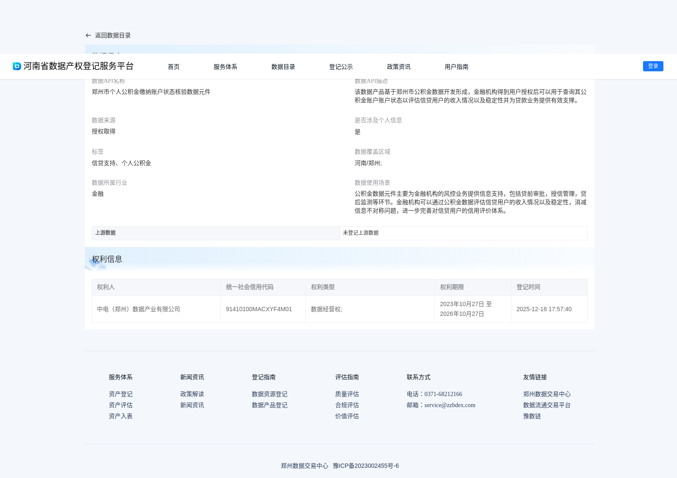677x478 pixels.
Task: Open footer link 资产入表
Action: pyautogui.click(x=121, y=416)
